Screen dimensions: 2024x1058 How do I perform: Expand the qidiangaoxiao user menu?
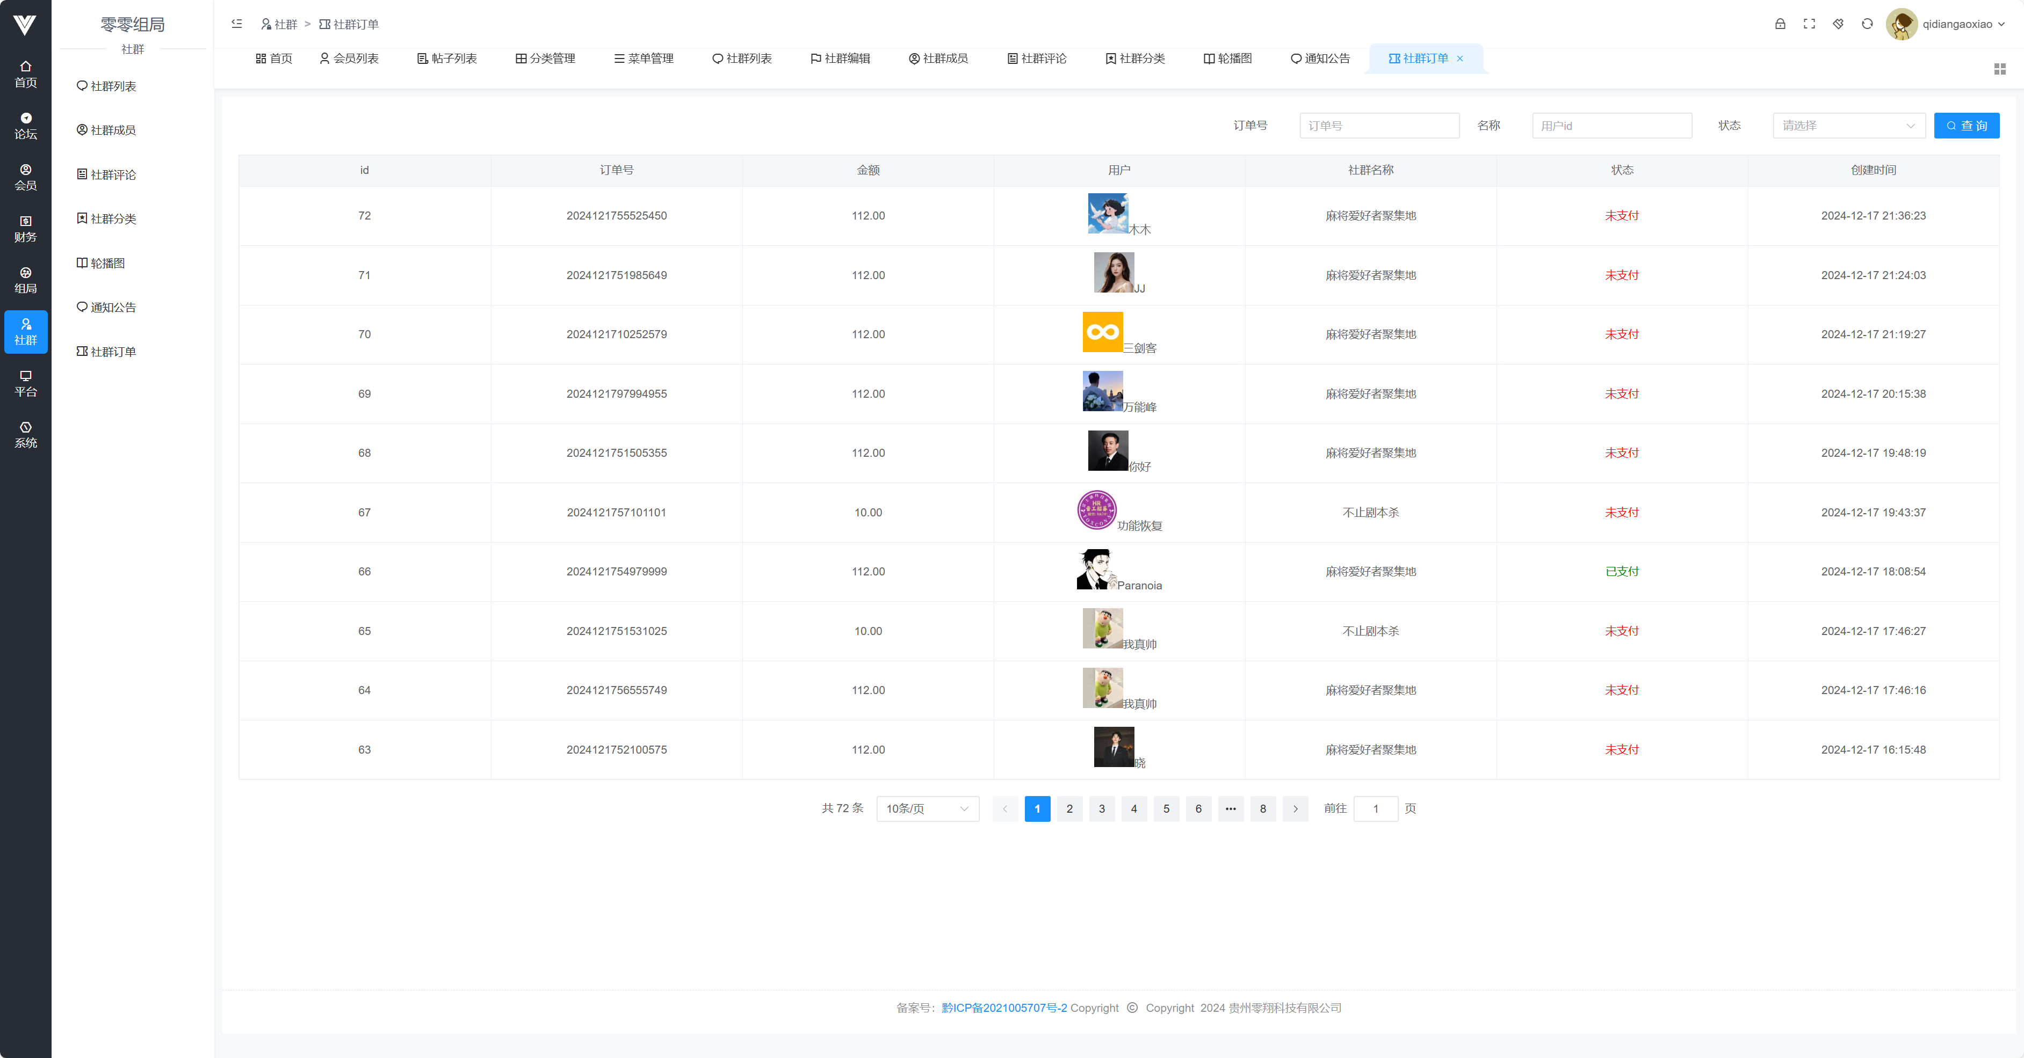(1956, 24)
